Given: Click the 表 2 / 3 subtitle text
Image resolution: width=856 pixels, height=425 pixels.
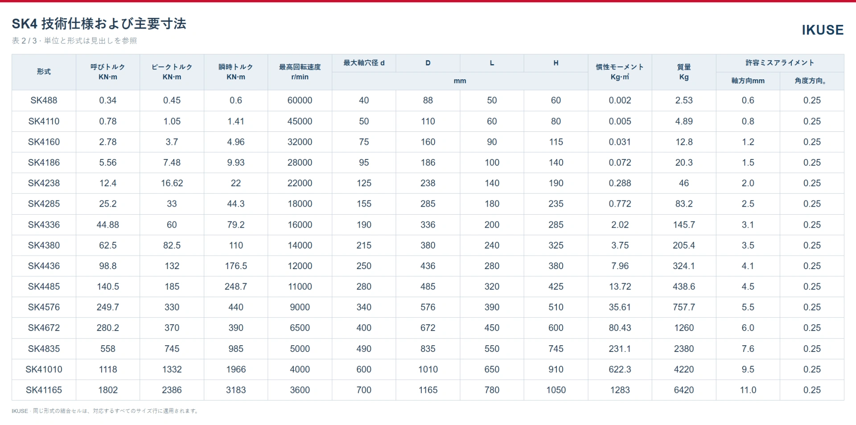Looking at the screenshot, I should 74,41.
